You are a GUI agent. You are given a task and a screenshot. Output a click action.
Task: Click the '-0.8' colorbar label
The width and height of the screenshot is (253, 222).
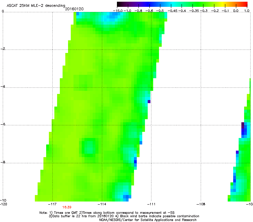click(138, 11)
